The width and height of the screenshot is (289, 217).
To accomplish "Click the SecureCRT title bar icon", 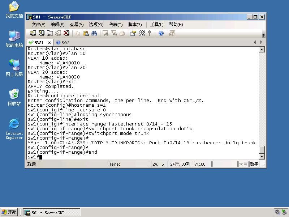I will pos(30,17).
